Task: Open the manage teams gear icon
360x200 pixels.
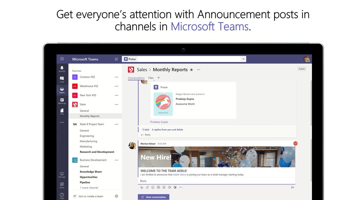Action: coord(116,196)
